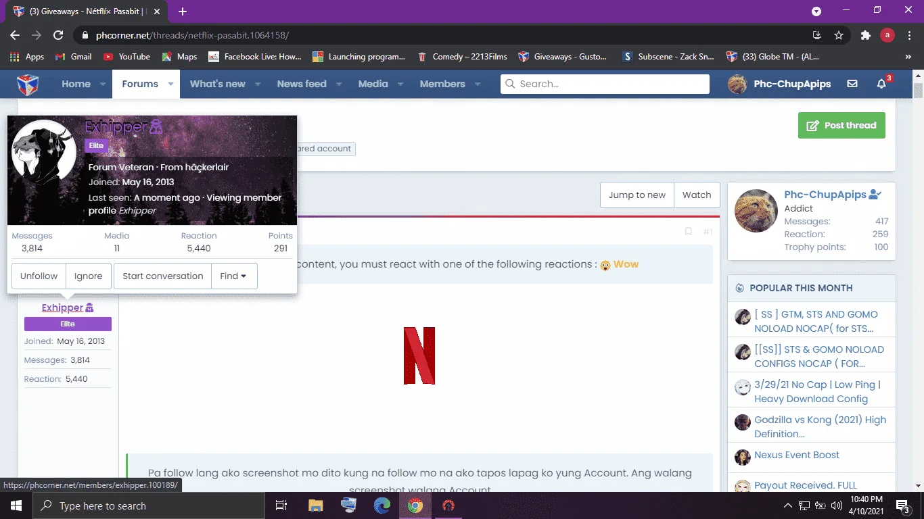The width and height of the screenshot is (924, 519).
Task: Open the What's new nav item
Action: tap(218, 84)
